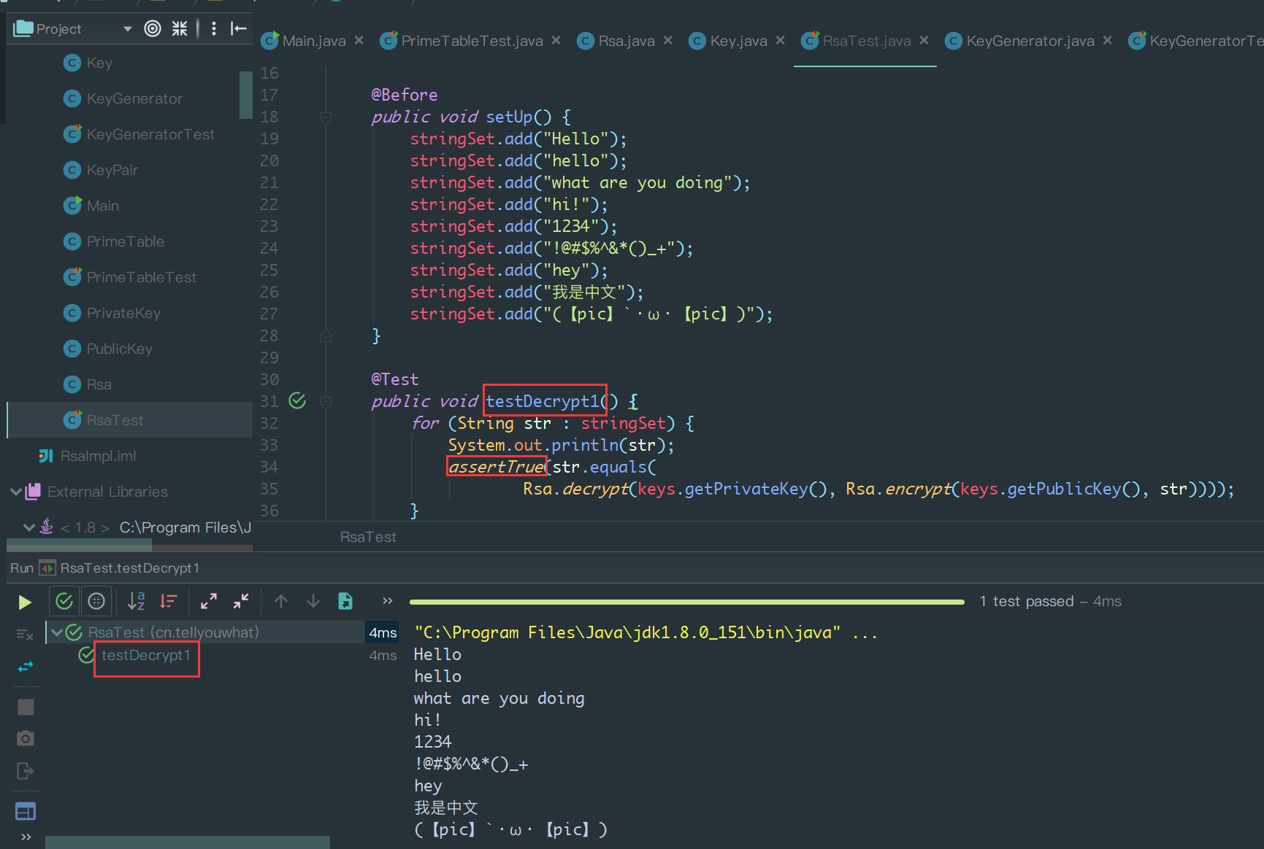
Task: Close the KeyGenerator.java tab
Action: point(1108,40)
